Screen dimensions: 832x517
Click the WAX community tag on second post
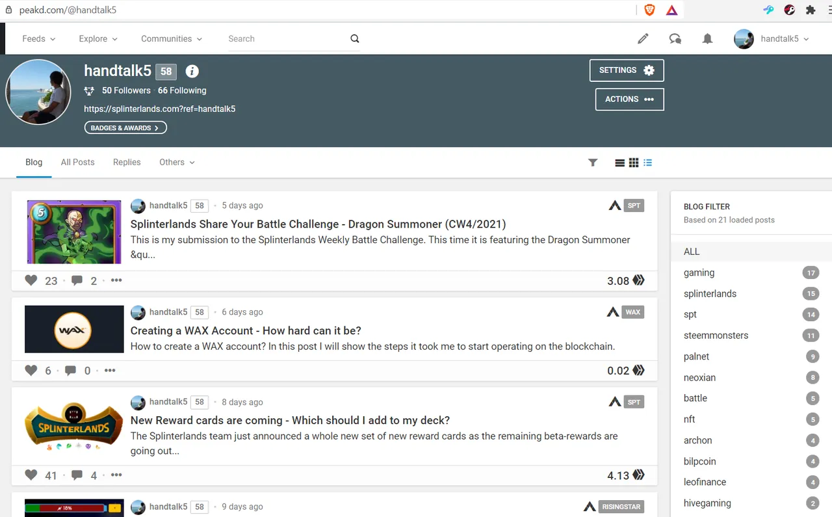click(x=633, y=312)
